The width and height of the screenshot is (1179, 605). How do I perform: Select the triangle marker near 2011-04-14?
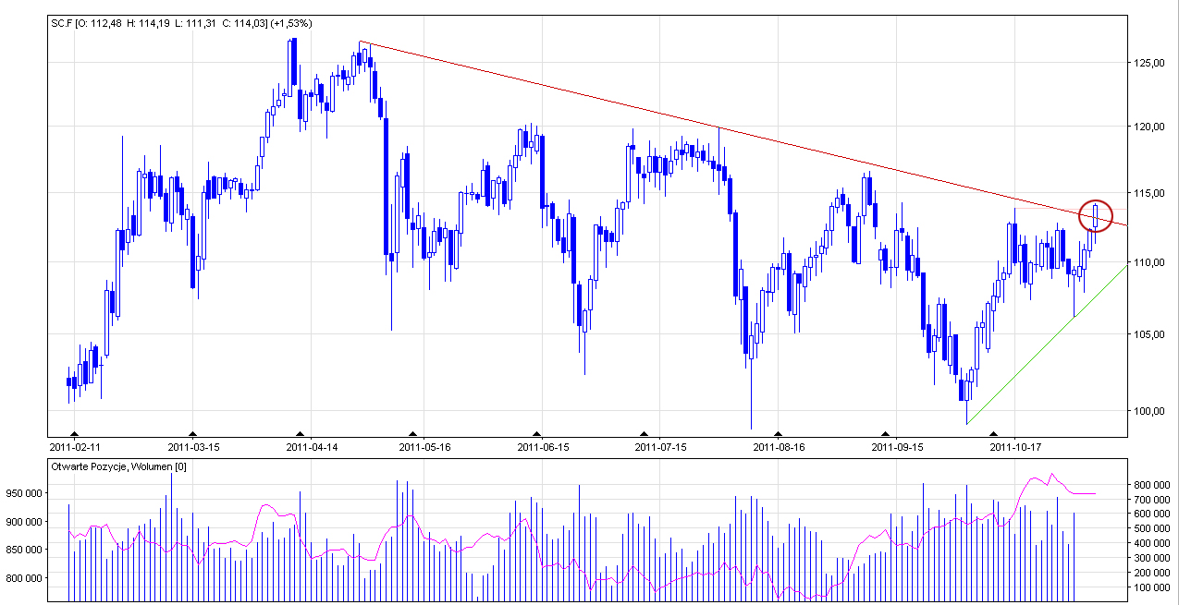tap(299, 433)
